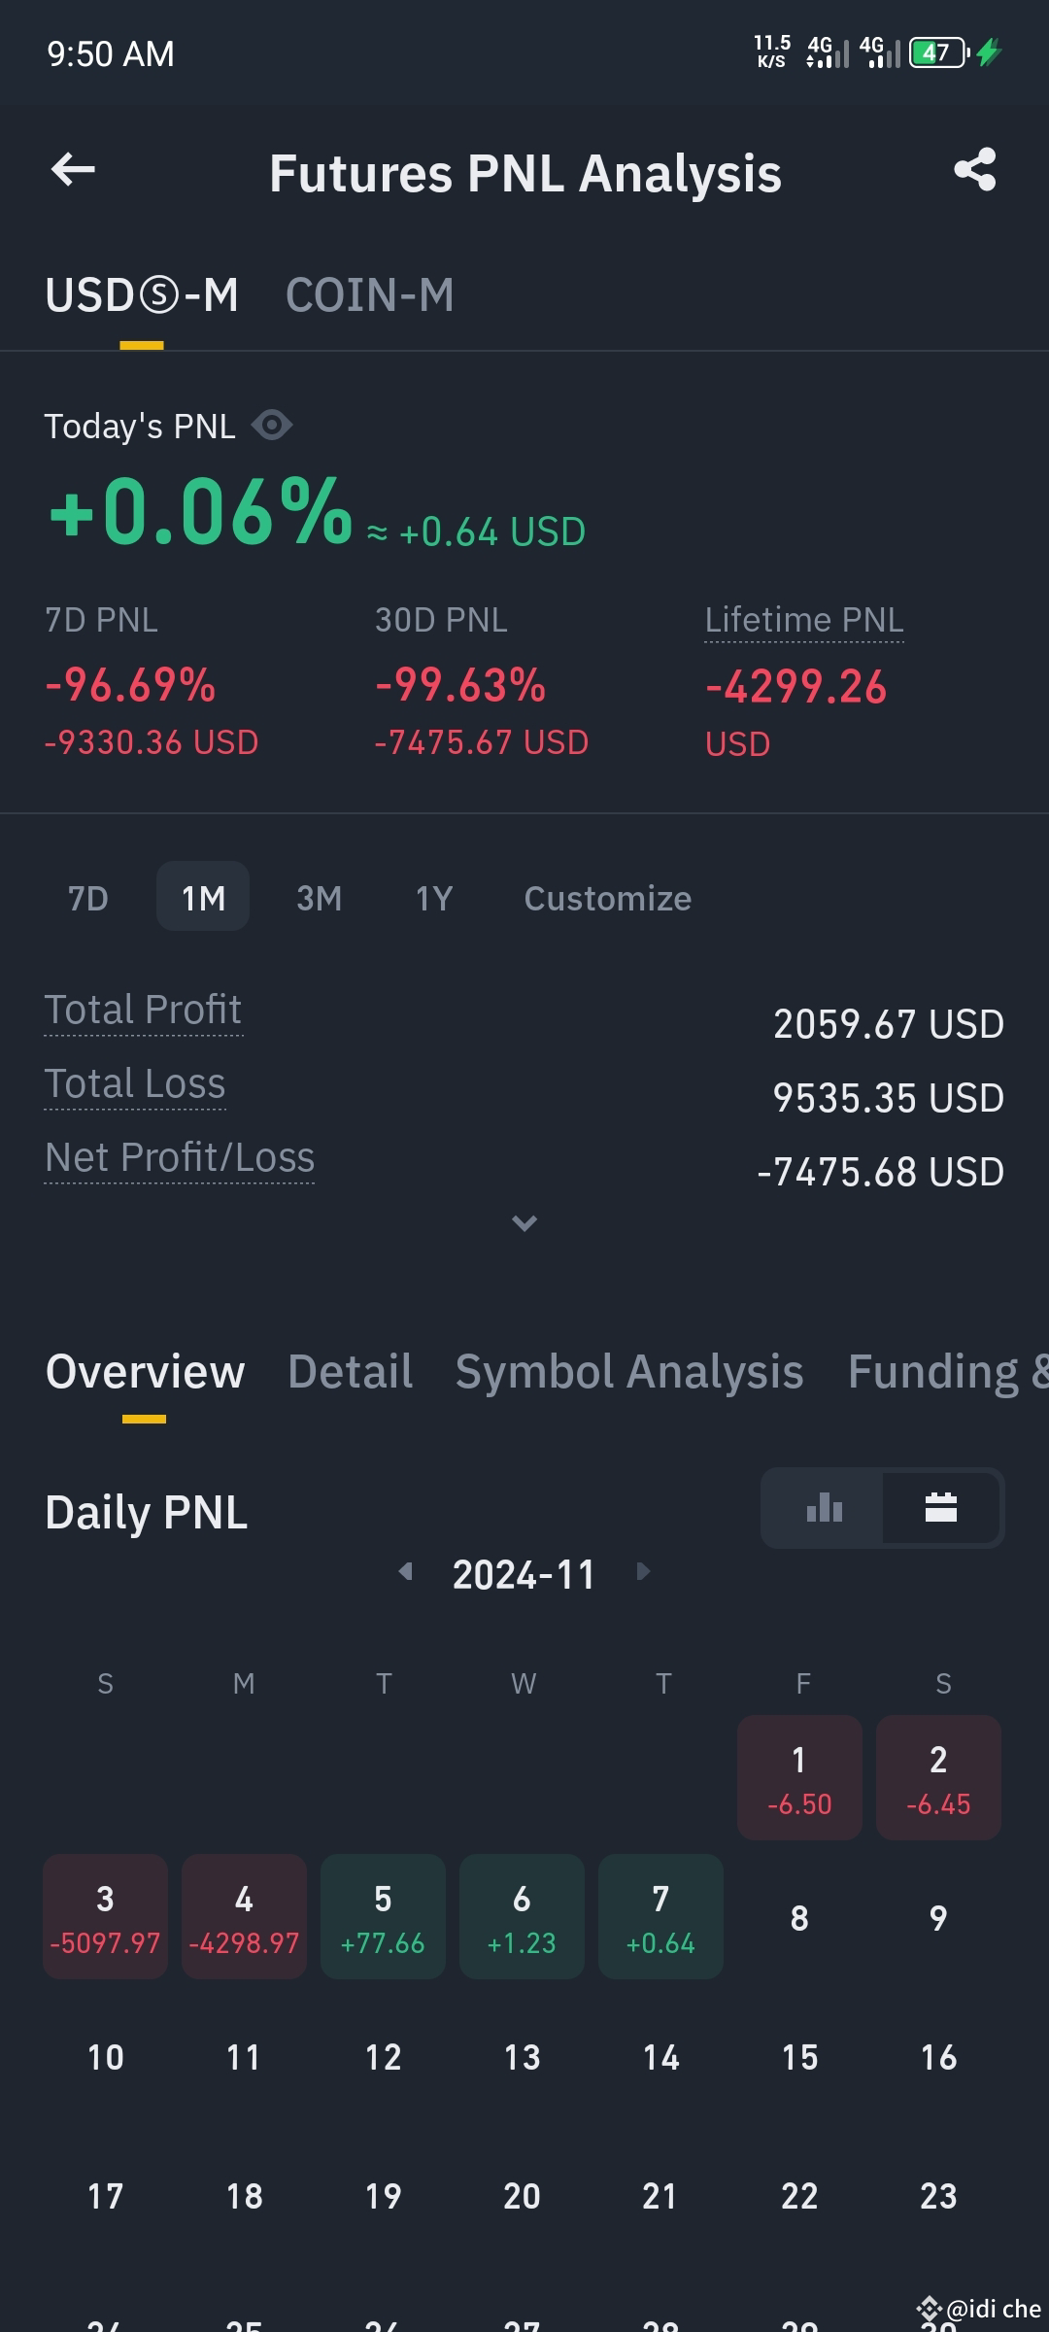Tap the Lifetime PNL label
Screen dimensions: 1049x2332
pos(804,620)
